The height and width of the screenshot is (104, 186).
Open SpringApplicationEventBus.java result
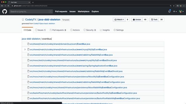tap(74, 66)
